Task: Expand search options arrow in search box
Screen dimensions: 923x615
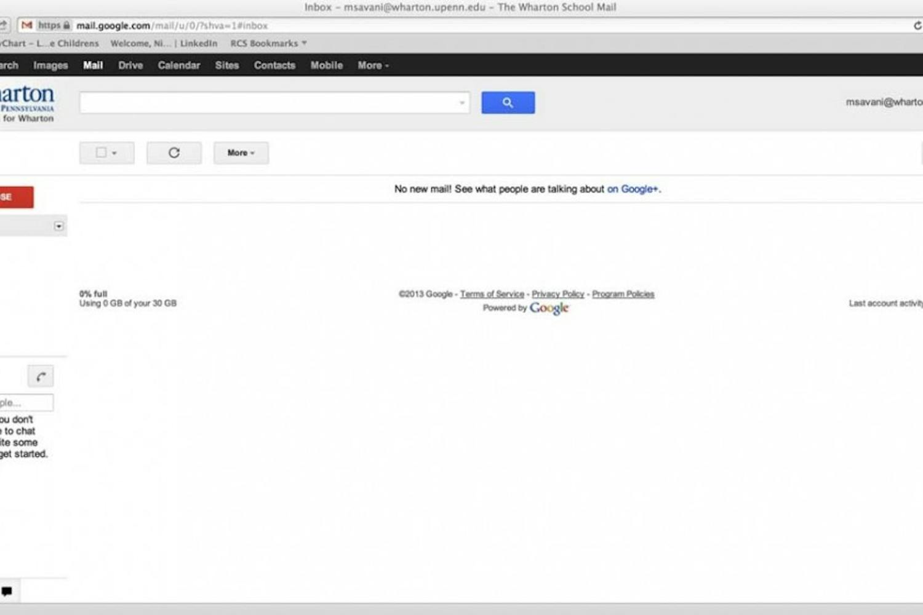Action: click(461, 103)
